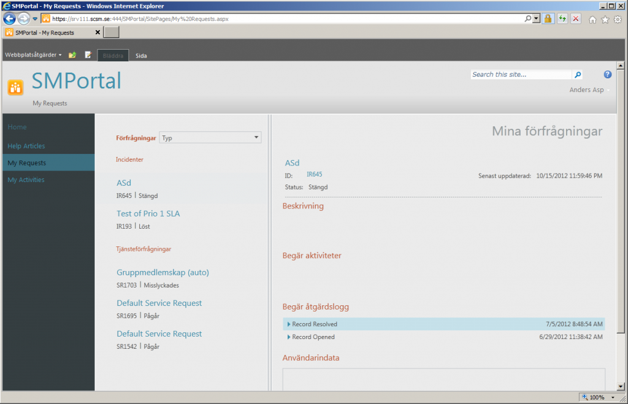The width and height of the screenshot is (628, 404).
Task: Go forward with the browser Forward arrow
Action: [x=24, y=18]
